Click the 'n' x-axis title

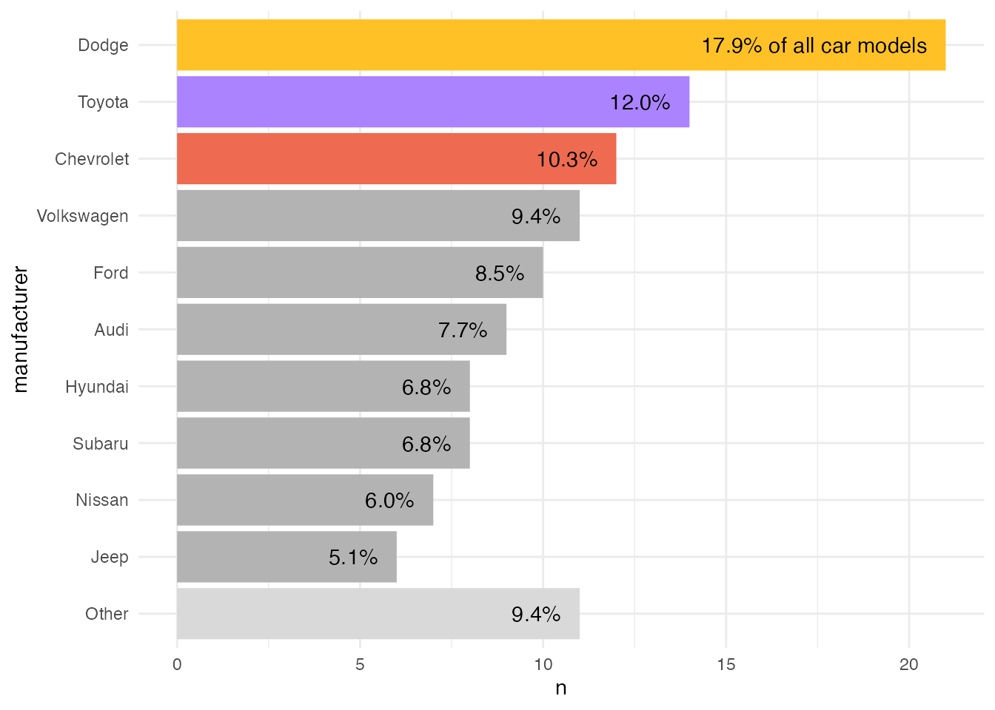point(561,689)
